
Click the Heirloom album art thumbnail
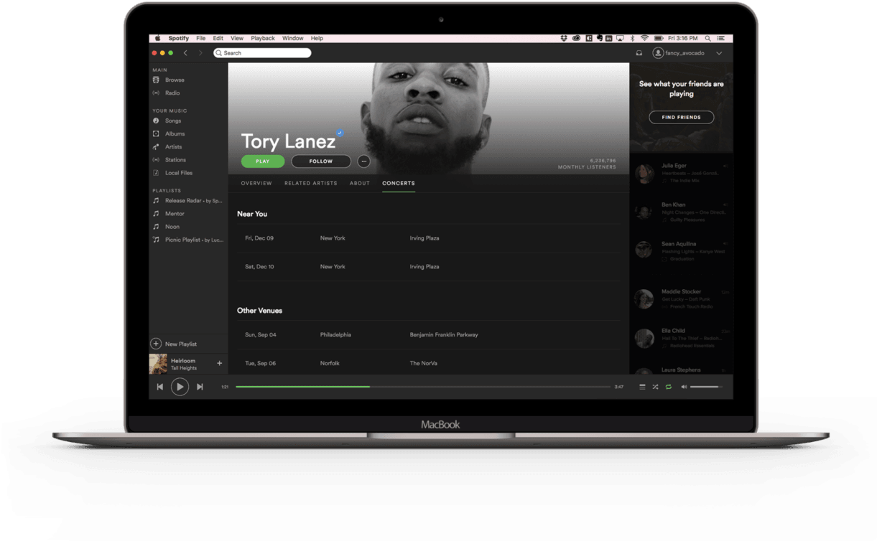158,364
